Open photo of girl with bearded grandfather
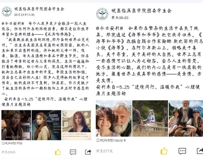Screen dimensions: 203x159 click(114, 118)
